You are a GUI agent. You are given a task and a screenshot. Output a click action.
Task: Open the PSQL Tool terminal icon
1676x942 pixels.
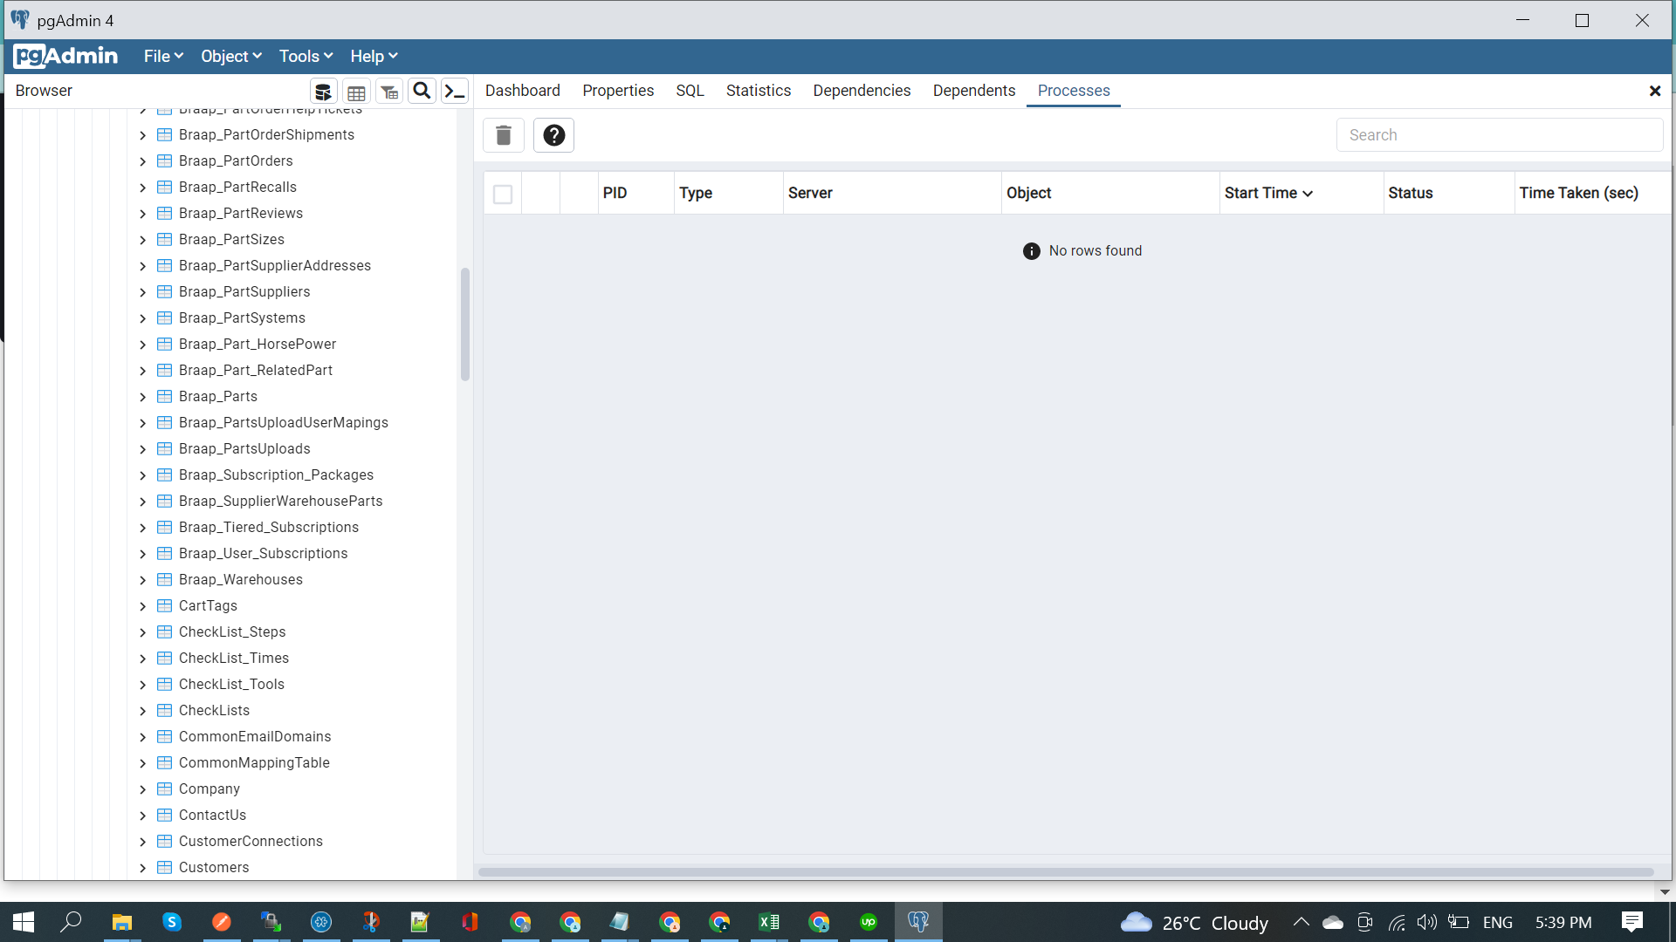(x=455, y=91)
